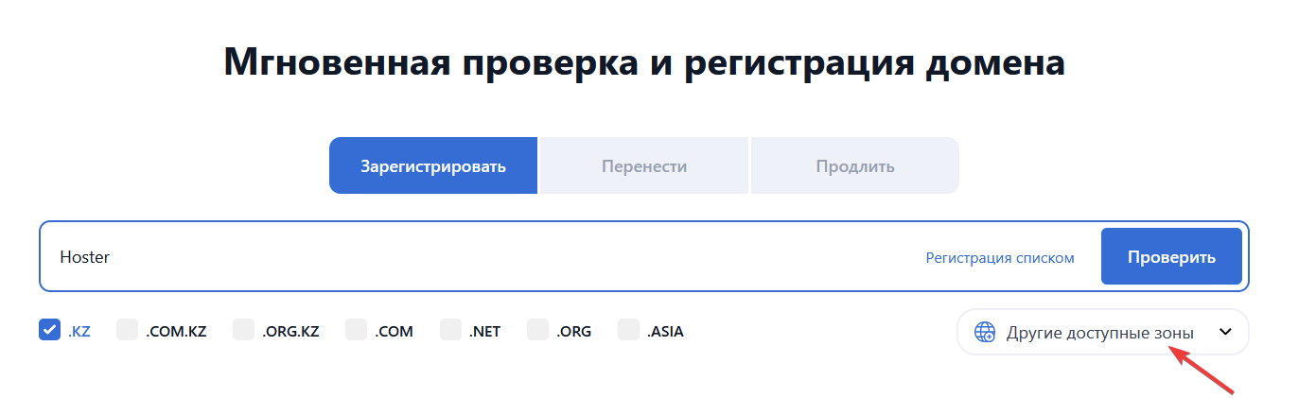Tick the .ORG.KZ zone checkbox

pos(244,330)
